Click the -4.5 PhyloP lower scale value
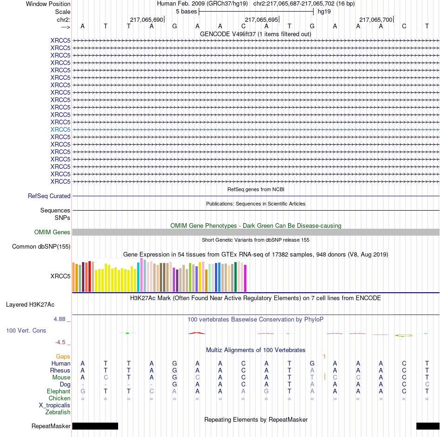The height and width of the screenshot is (437, 440). click(60, 342)
